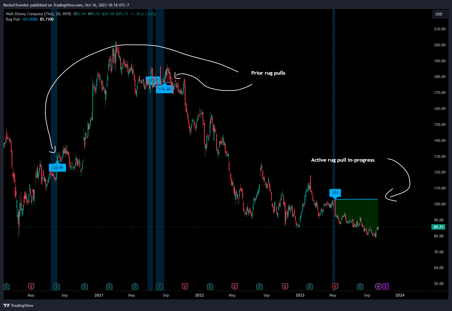Select the May 2022 red earnings marker
Image resolution: width=452 pixels, height=311 pixels.
(x=235, y=286)
